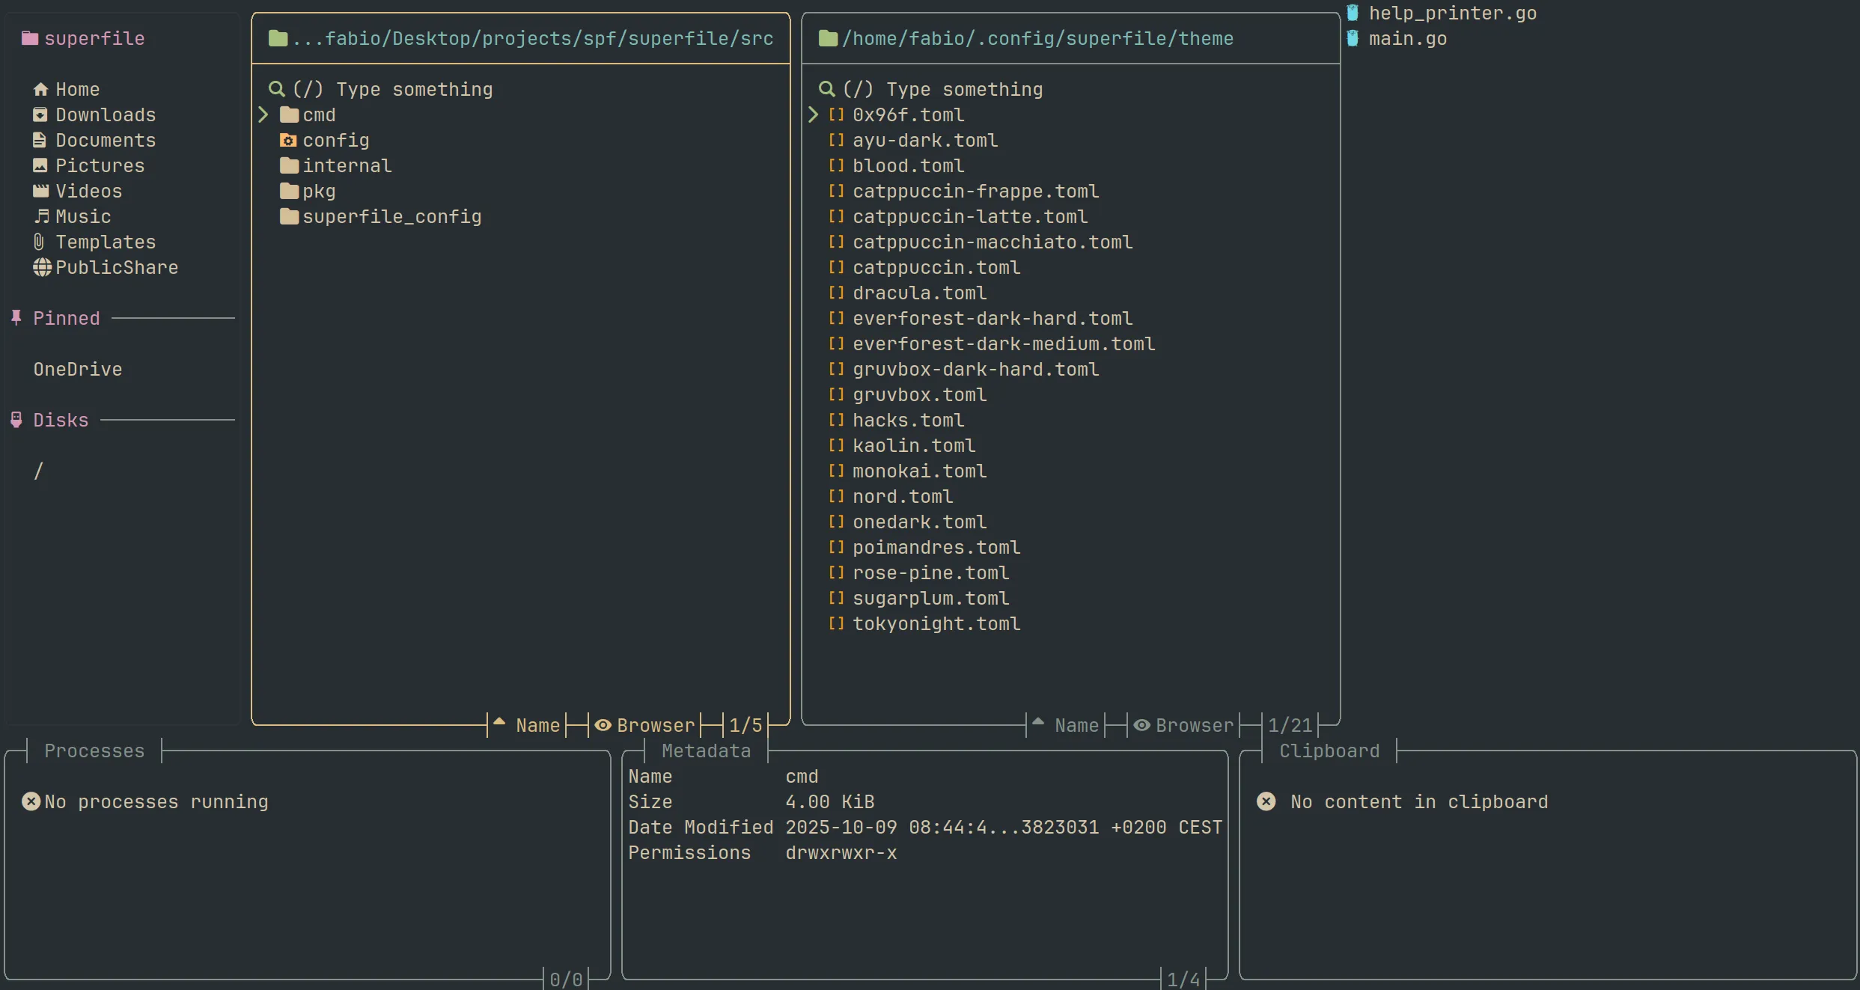Click the magnifier icon in src panel

(x=277, y=88)
